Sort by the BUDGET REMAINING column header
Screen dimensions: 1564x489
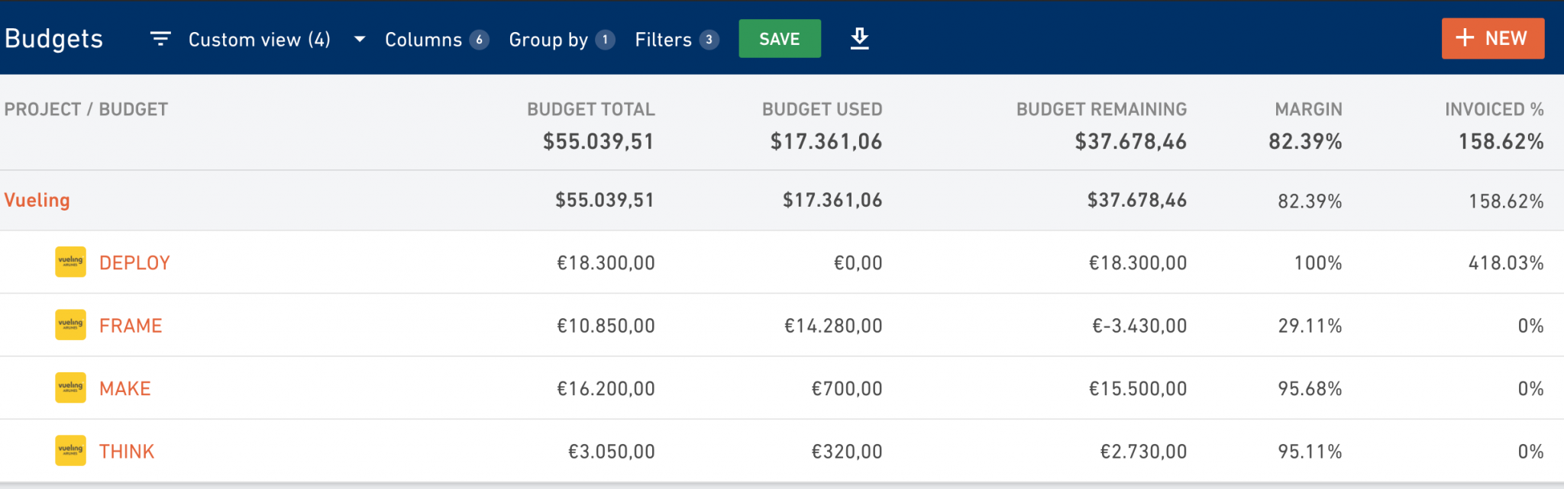click(1102, 109)
